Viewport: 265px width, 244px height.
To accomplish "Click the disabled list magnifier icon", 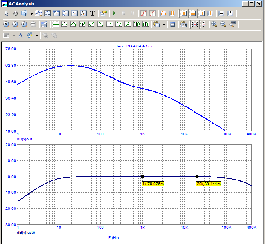I will pyautogui.click(x=33, y=24).
